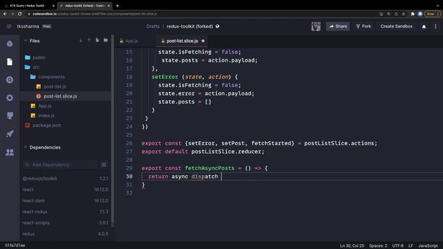
Task: Click the upload files arrow icon
Action: (89, 40)
